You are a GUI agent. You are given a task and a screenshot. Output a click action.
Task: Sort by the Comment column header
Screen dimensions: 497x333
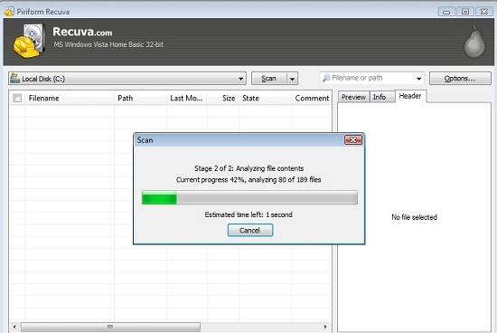312,98
